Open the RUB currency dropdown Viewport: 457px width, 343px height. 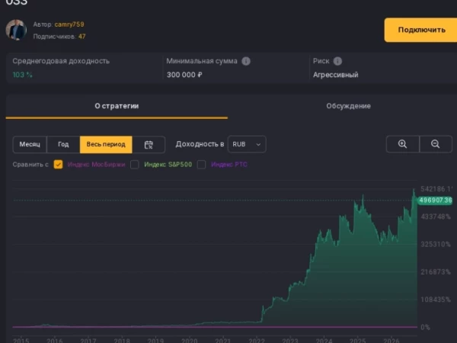point(247,144)
